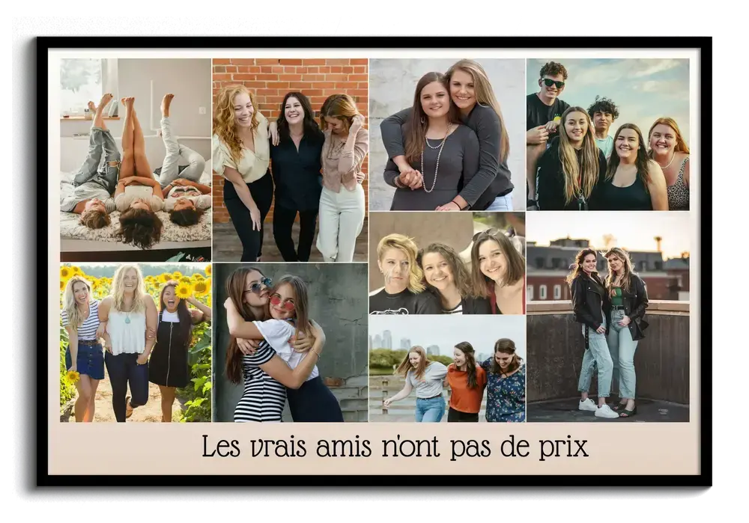Select the three girls laughing on bridge photo

(x=447, y=368)
